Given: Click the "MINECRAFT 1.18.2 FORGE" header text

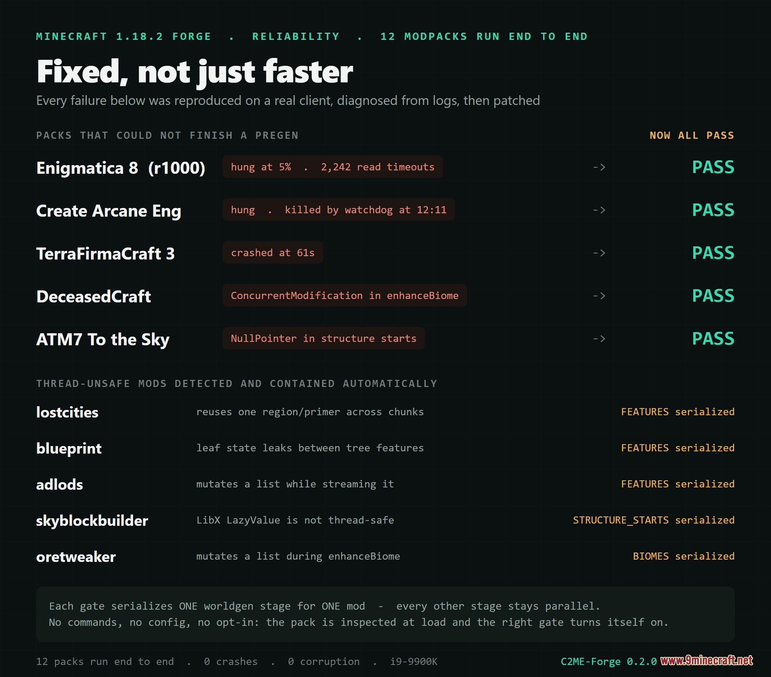Looking at the screenshot, I should pos(124,36).
